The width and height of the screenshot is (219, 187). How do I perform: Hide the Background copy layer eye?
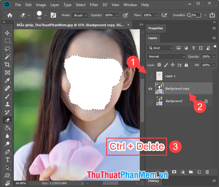(x=150, y=89)
